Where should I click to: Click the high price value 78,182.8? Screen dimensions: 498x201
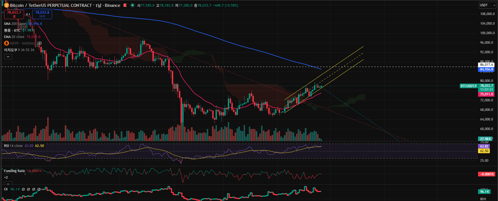click(166, 5)
